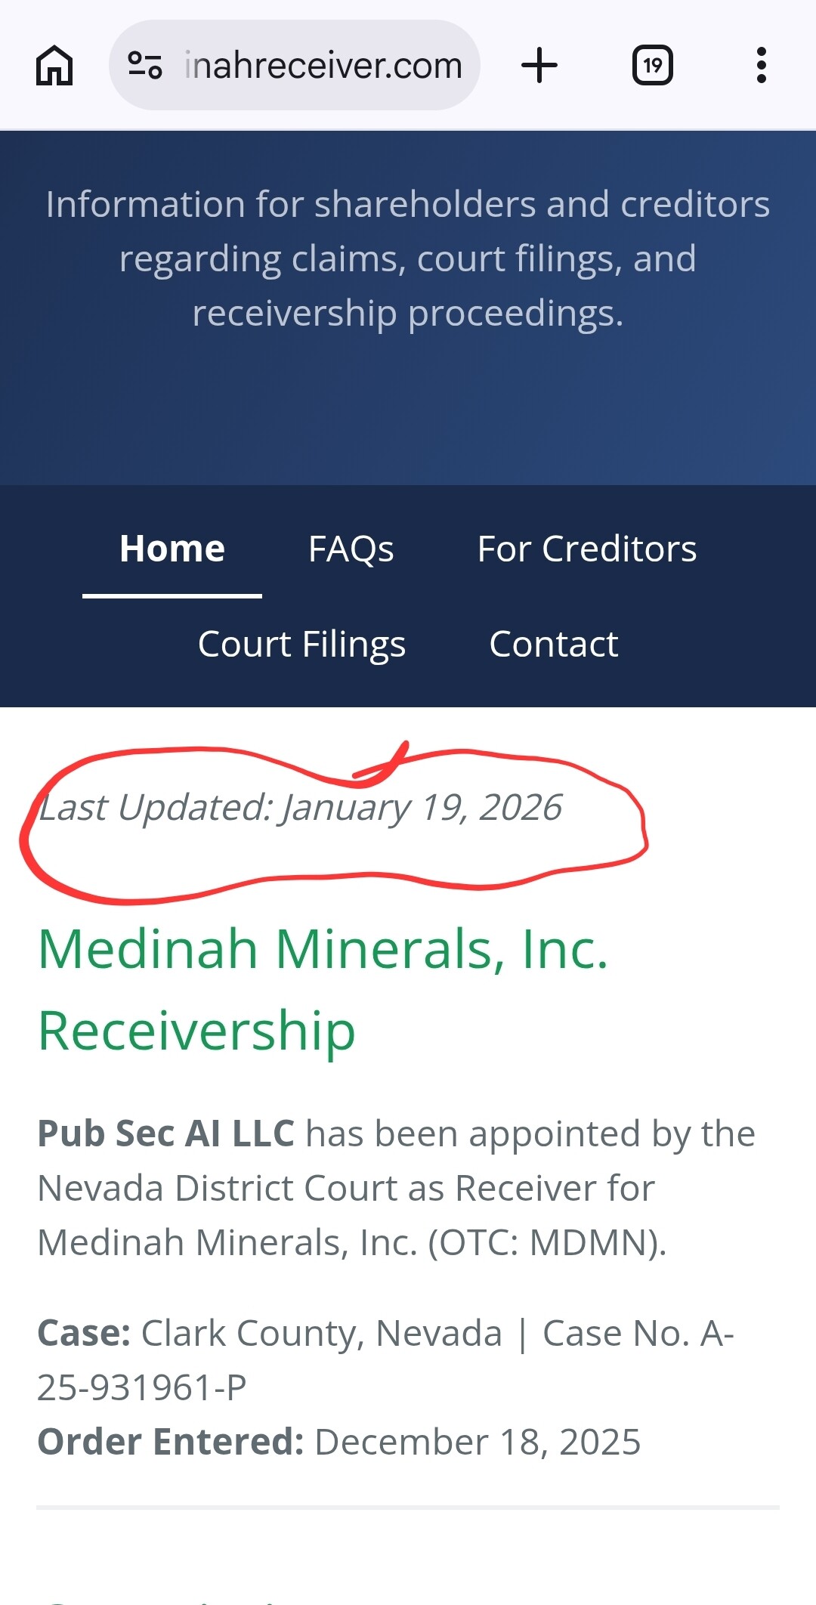
Task: Navigate to Court Filings
Action: tap(301, 644)
